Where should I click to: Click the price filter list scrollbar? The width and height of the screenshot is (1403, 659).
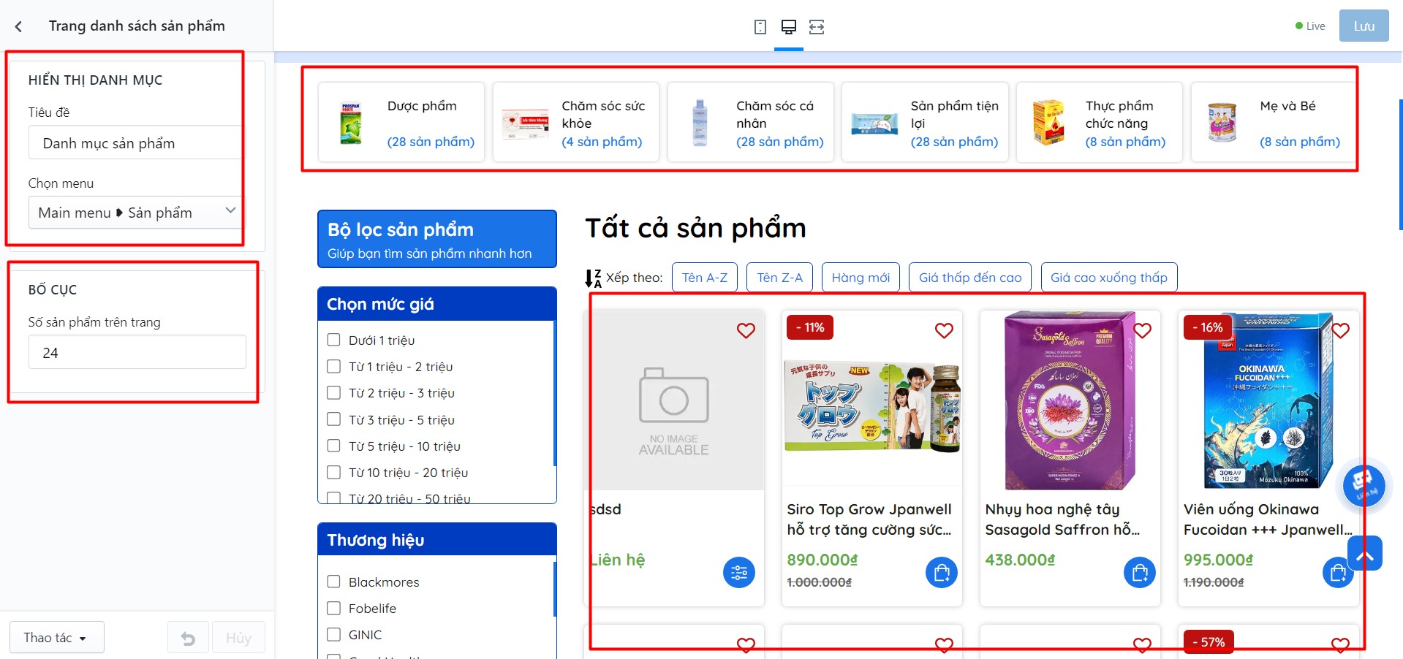[555, 395]
